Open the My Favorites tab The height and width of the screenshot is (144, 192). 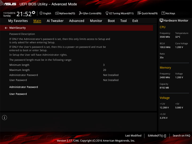(x=18, y=21)
